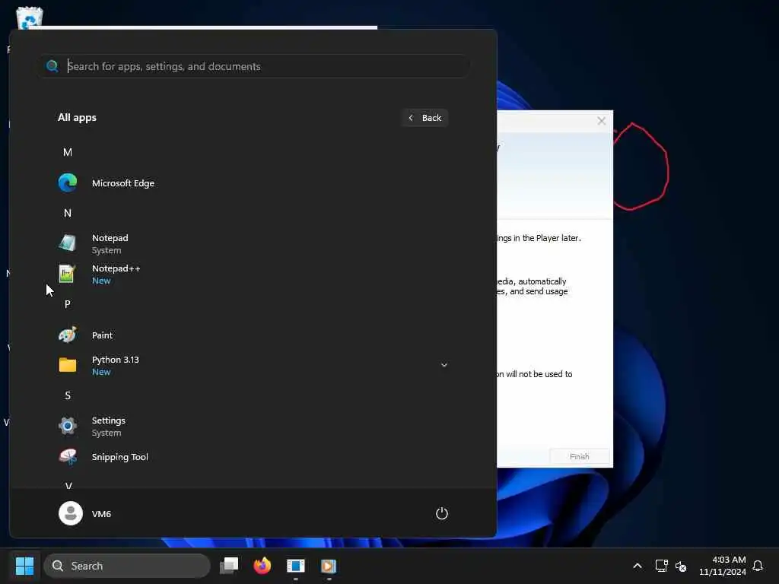Start the Paint app icon
Image resolution: width=779 pixels, height=584 pixels.
tap(68, 335)
